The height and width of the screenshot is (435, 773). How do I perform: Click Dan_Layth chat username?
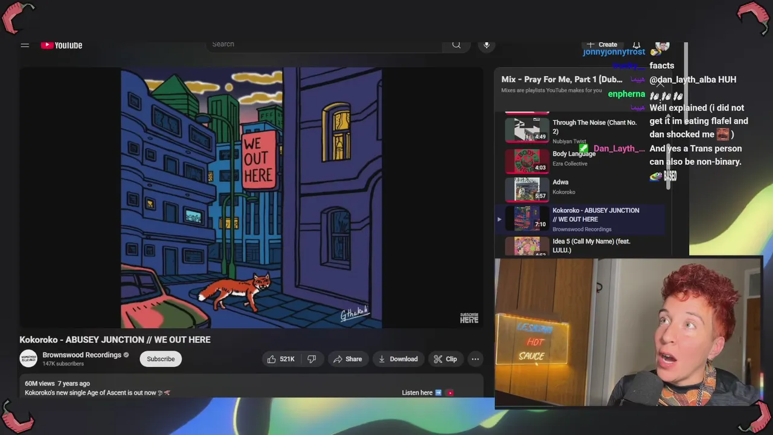pos(619,149)
